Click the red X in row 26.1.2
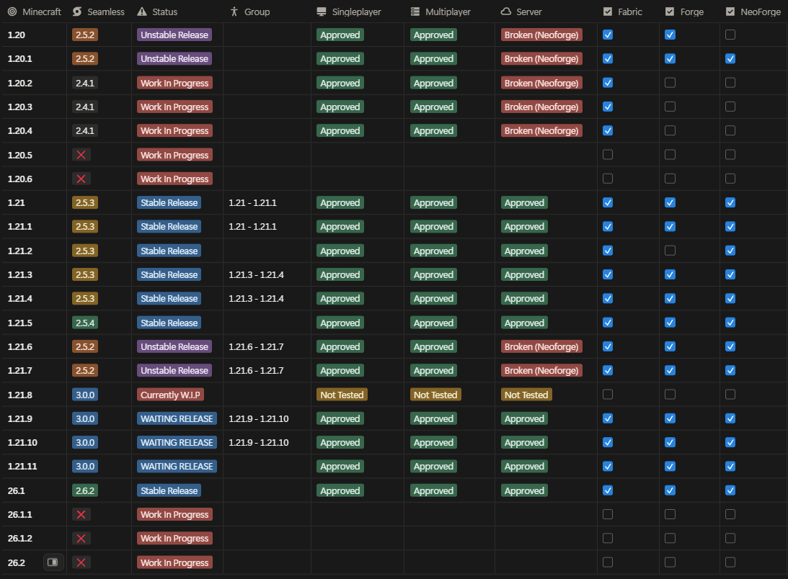This screenshot has height=579, width=788. pyautogui.click(x=81, y=539)
